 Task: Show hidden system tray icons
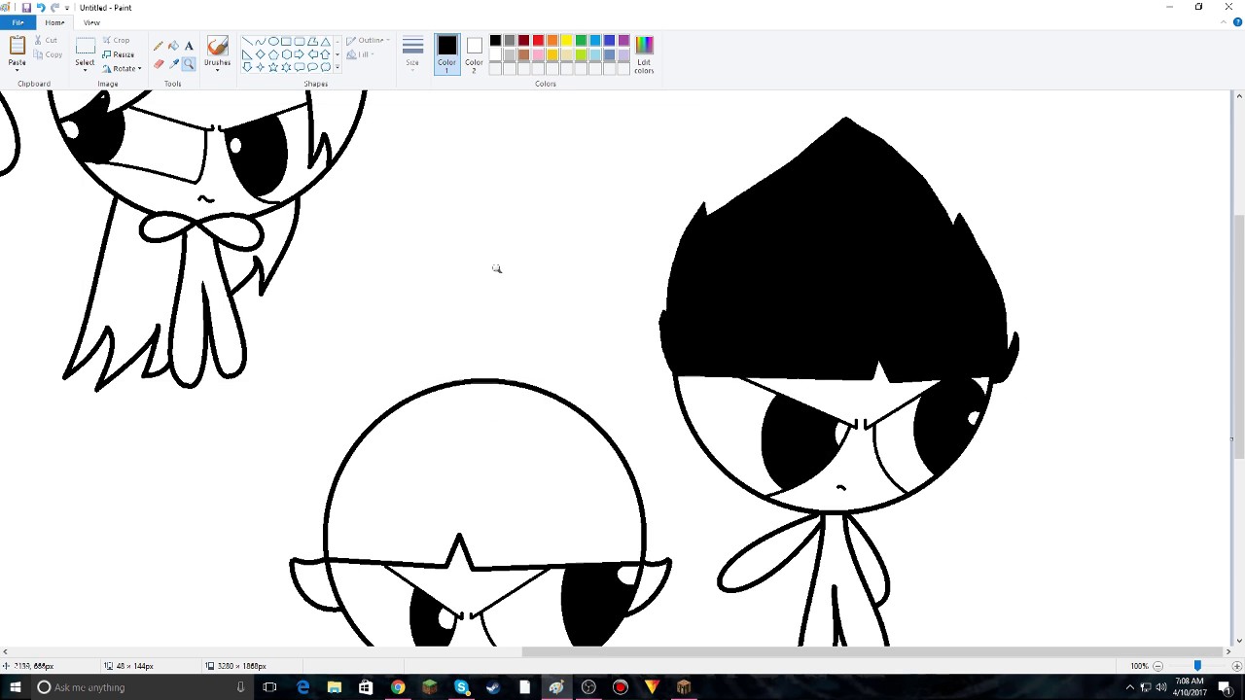pos(1130,687)
